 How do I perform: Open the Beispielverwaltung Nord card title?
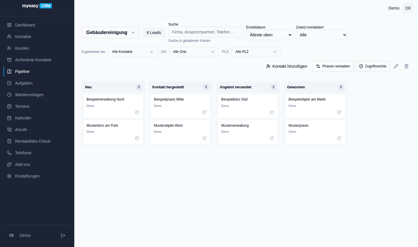pyautogui.click(x=105, y=99)
